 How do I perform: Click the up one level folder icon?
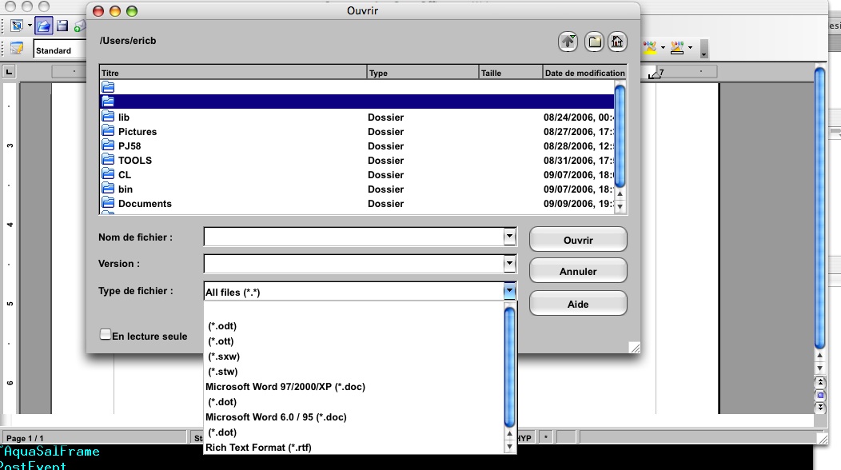[568, 42]
